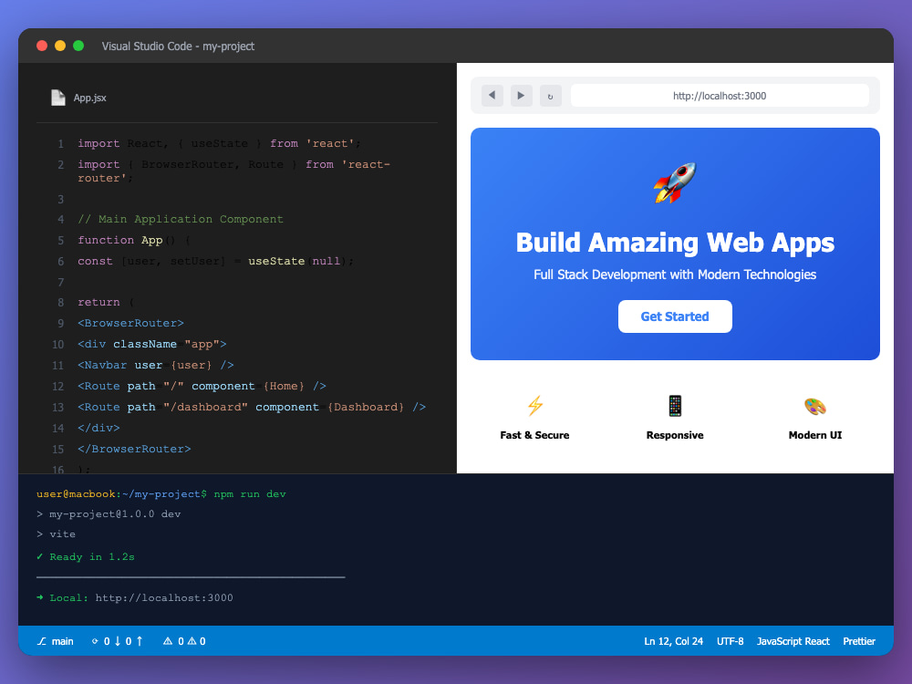
Task: Click useState on line 6
Action: coord(276,261)
